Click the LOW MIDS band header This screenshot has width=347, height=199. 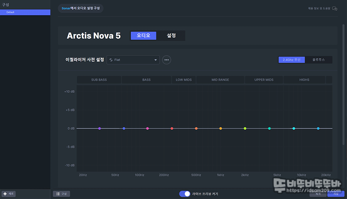pos(184,80)
